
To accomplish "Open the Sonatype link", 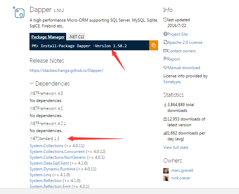I will coord(172,82).
